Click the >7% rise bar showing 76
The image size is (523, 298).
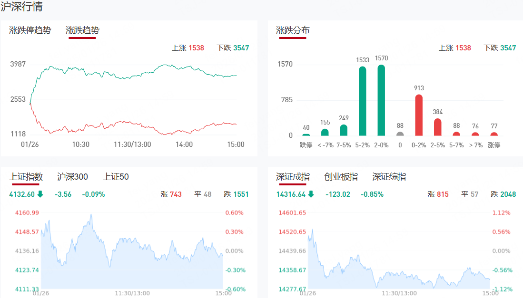475,134
